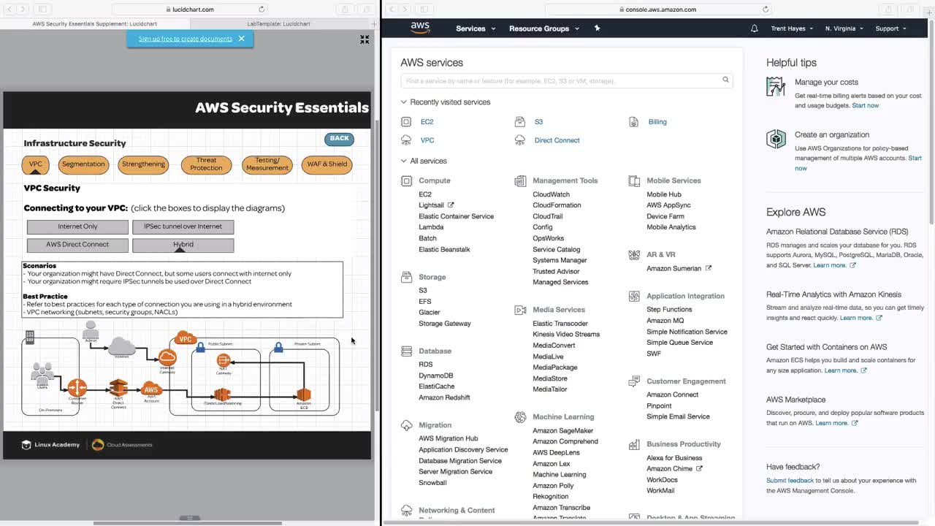Select the Segmentation pill in the diagram
The width and height of the screenshot is (935, 526).
(83, 164)
